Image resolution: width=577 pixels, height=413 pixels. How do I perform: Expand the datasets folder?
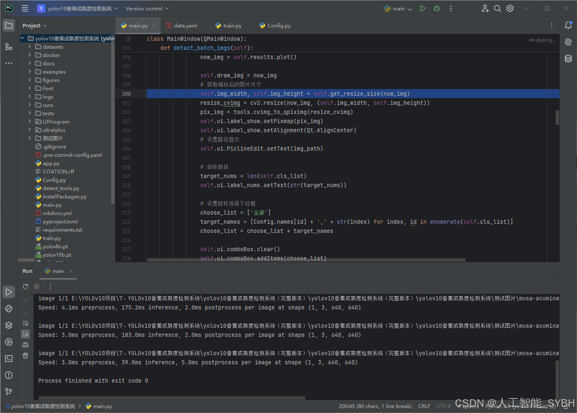[x=30, y=47]
